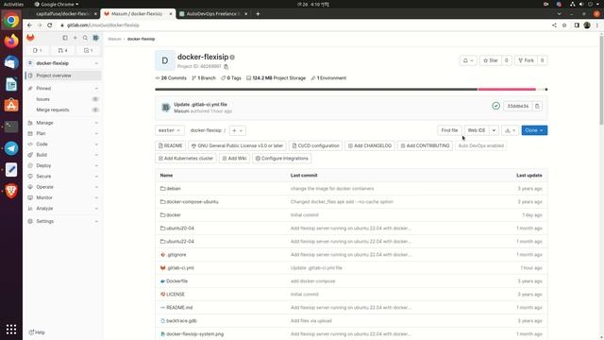
Task: Open the Web IDE button
Action: coord(477,130)
